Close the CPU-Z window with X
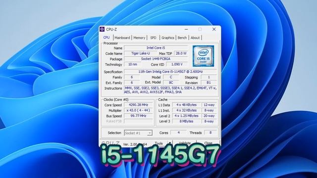 [214, 29]
